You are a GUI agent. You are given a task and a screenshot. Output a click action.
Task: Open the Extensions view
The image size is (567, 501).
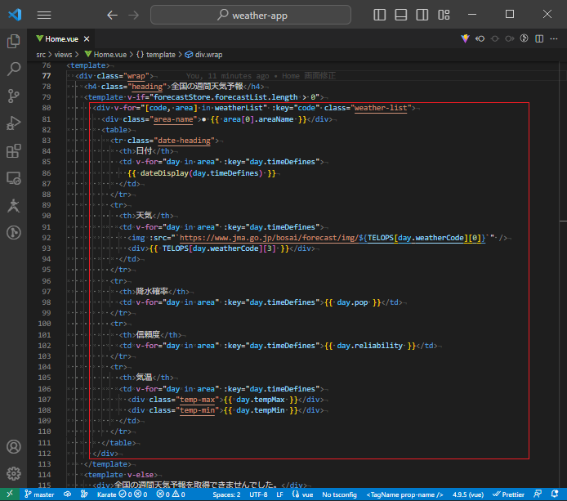pos(13,151)
